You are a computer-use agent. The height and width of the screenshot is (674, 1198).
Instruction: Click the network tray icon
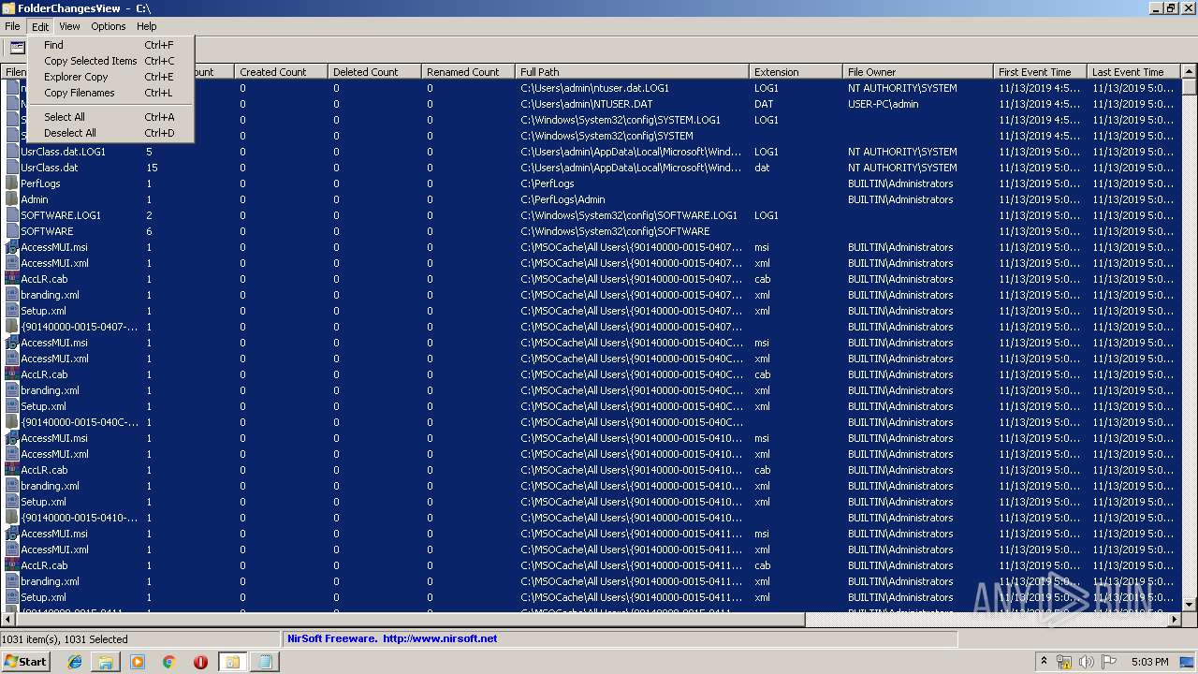tap(1064, 662)
